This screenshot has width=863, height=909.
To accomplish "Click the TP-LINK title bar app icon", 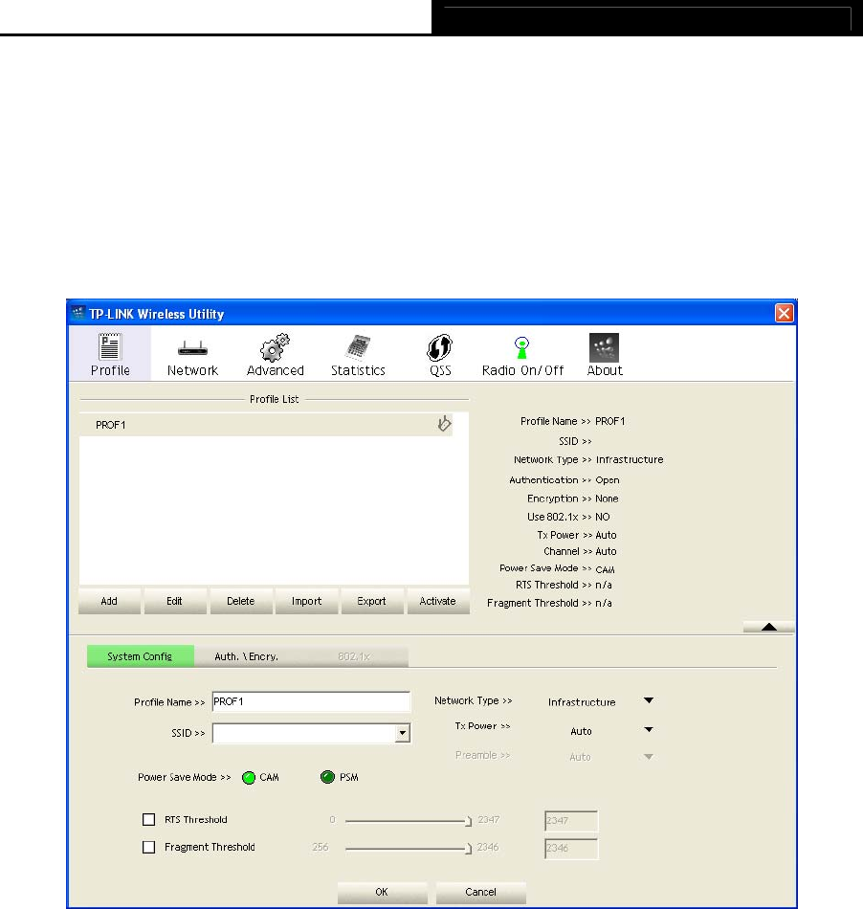I will point(78,314).
